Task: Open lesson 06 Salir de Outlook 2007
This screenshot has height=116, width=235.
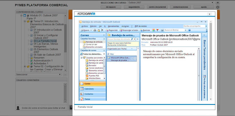Action: (47, 55)
